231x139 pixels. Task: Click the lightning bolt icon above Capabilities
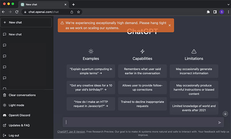142,51
